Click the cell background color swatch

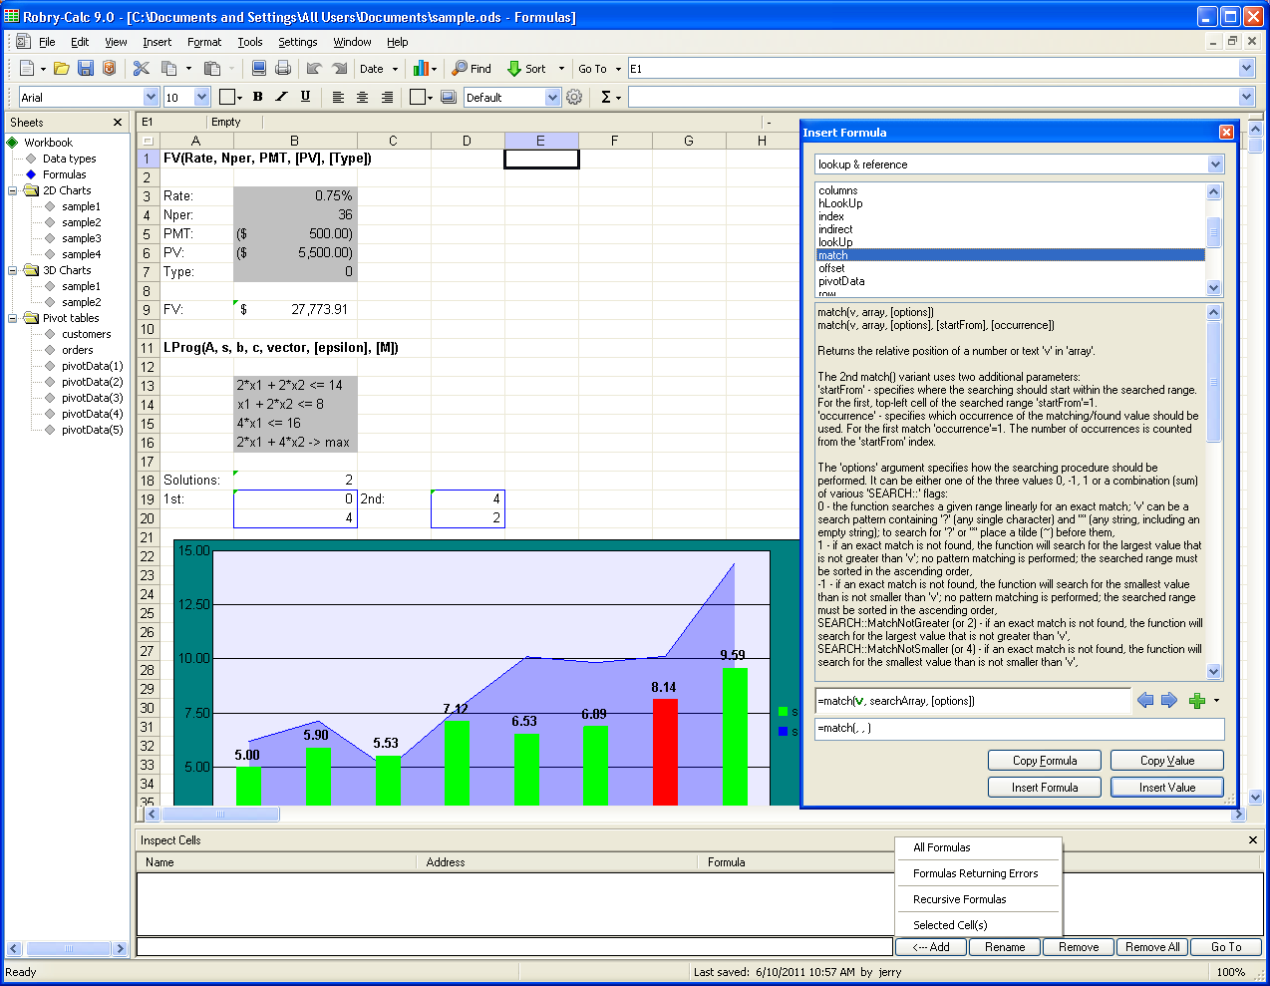click(x=419, y=97)
